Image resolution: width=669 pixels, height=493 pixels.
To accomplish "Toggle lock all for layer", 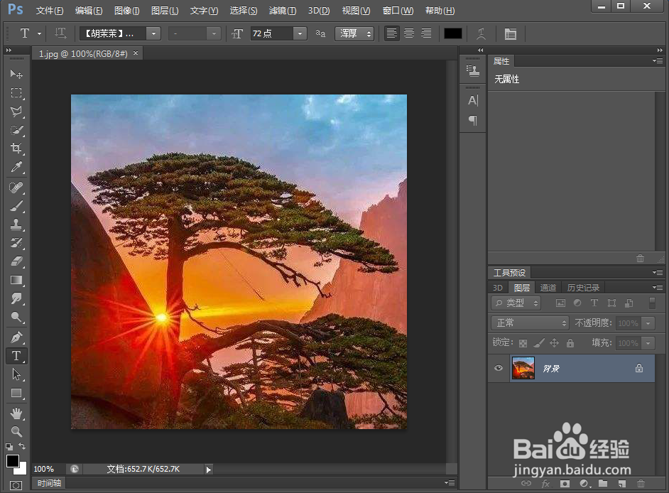I will point(570,342).
